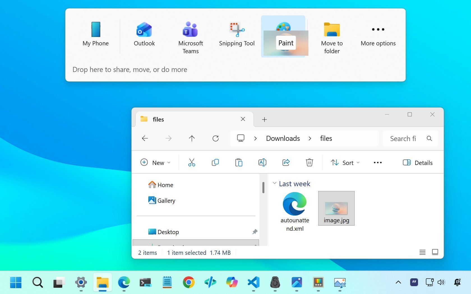Navigate back with the back arrow

(145, 138)
